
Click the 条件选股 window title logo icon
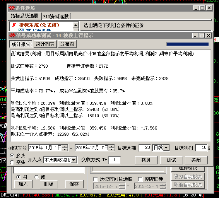click(x=12, y=8)
